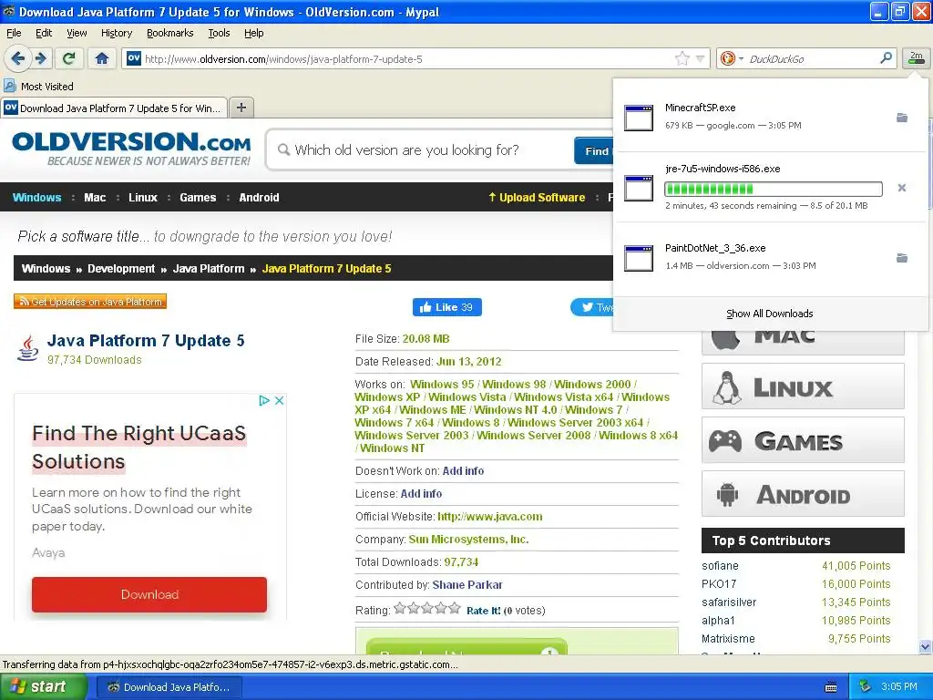Click Download Java Platfo... taskbar item
This screenshot has height=700, width=933.
click(x=169, y=687)
